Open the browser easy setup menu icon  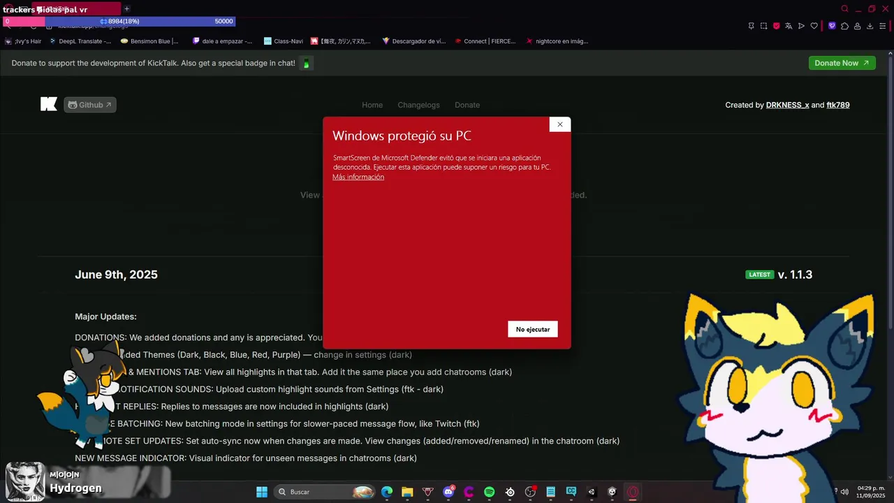click(883, 26)
